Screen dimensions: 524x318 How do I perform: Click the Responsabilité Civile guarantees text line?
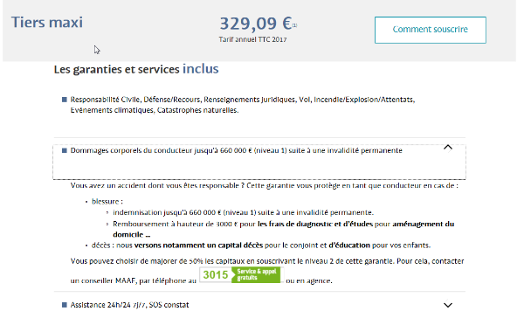[x=243, y=105]
